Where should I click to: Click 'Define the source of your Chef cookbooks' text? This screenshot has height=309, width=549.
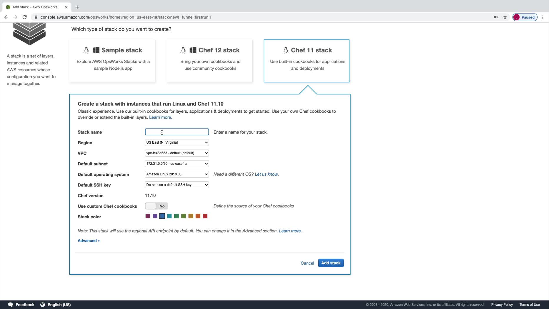254,206
